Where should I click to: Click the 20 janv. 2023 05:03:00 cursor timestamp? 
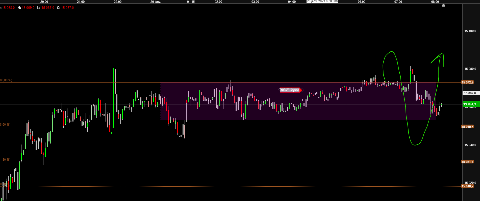(x=322, y=2)
